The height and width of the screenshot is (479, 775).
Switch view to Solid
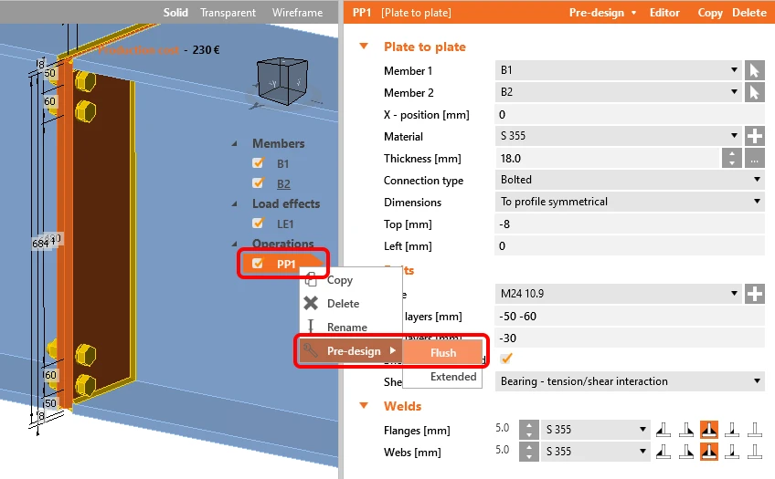[175, 13]
